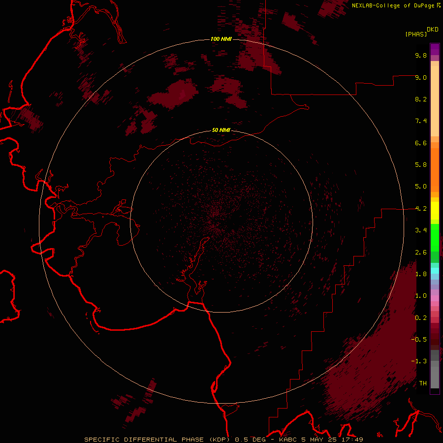Click the 50 NMI range ring label
The height and width of the screenshot is (443, 443).
[221, 130]
